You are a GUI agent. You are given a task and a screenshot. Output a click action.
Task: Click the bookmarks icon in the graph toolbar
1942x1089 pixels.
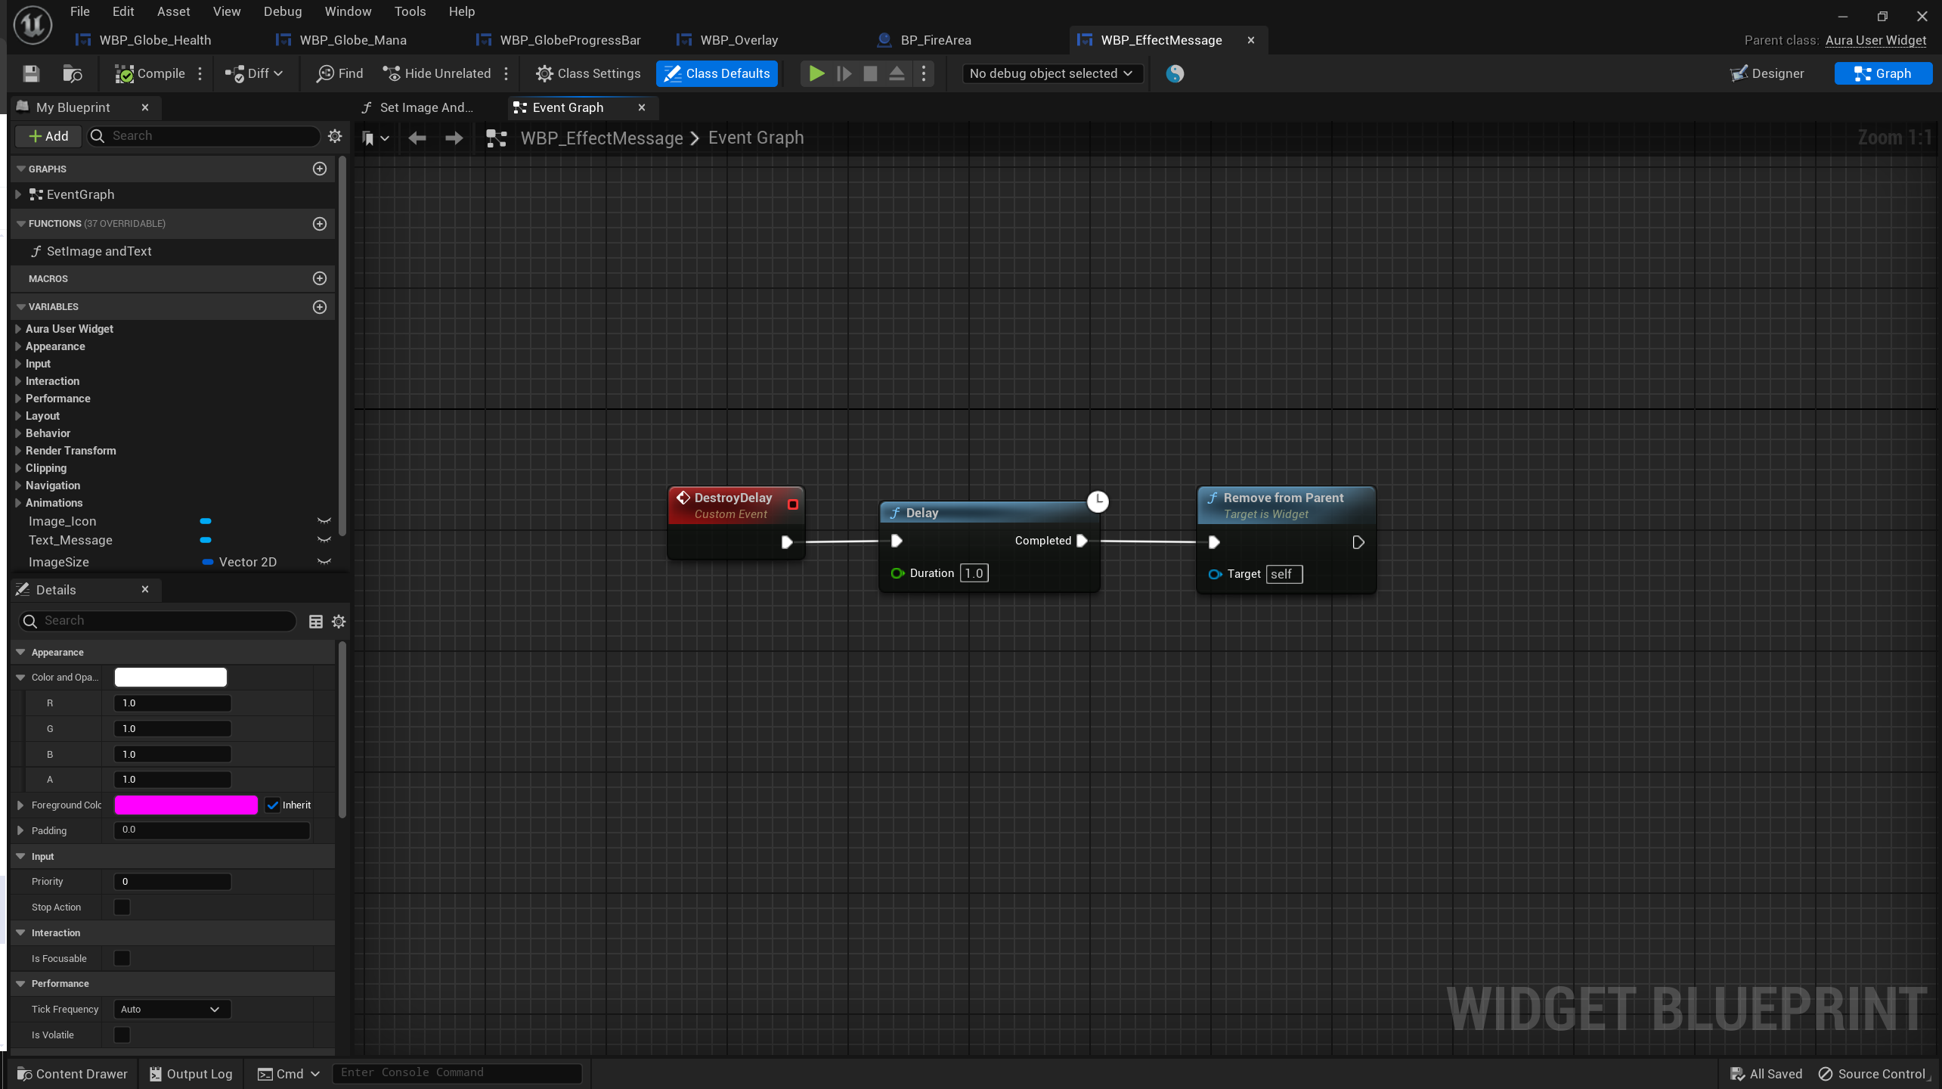point(368,138)
